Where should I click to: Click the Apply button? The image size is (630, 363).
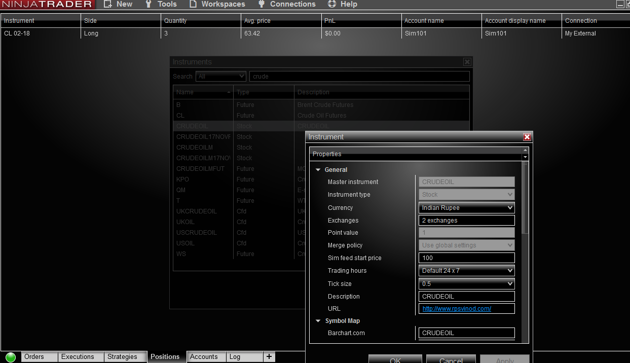[505, 359]
